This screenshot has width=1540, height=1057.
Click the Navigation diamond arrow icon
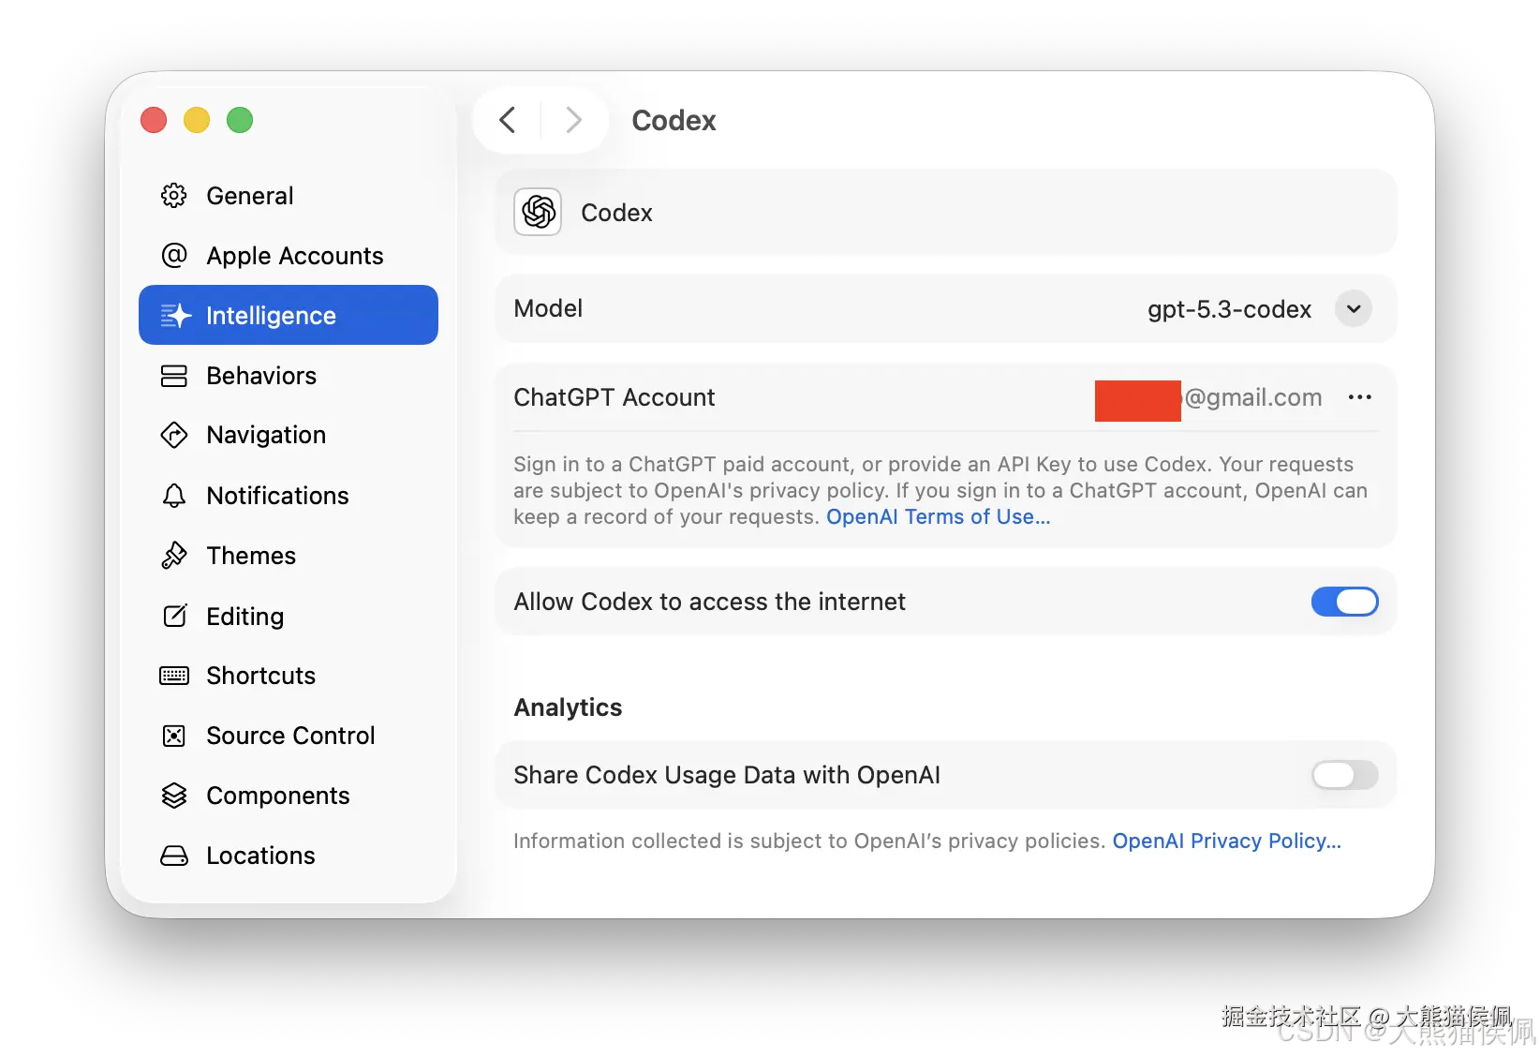coord(174,435)
